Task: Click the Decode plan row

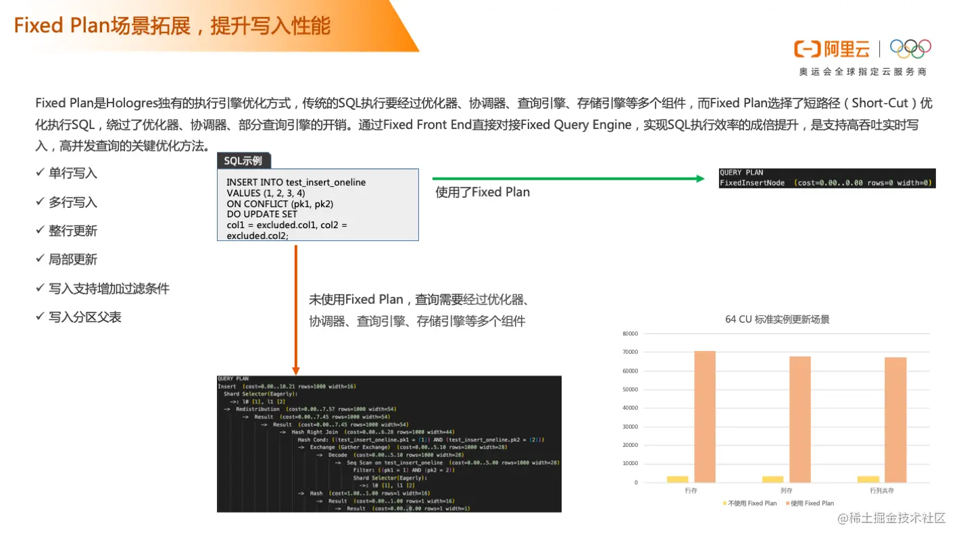Action: coord(389,455)
